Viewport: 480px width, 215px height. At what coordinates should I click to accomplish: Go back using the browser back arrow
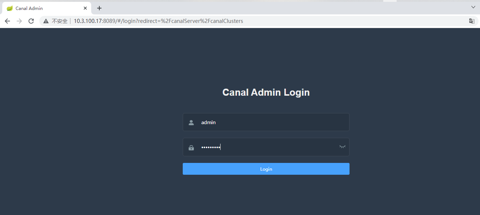[7, 21]
